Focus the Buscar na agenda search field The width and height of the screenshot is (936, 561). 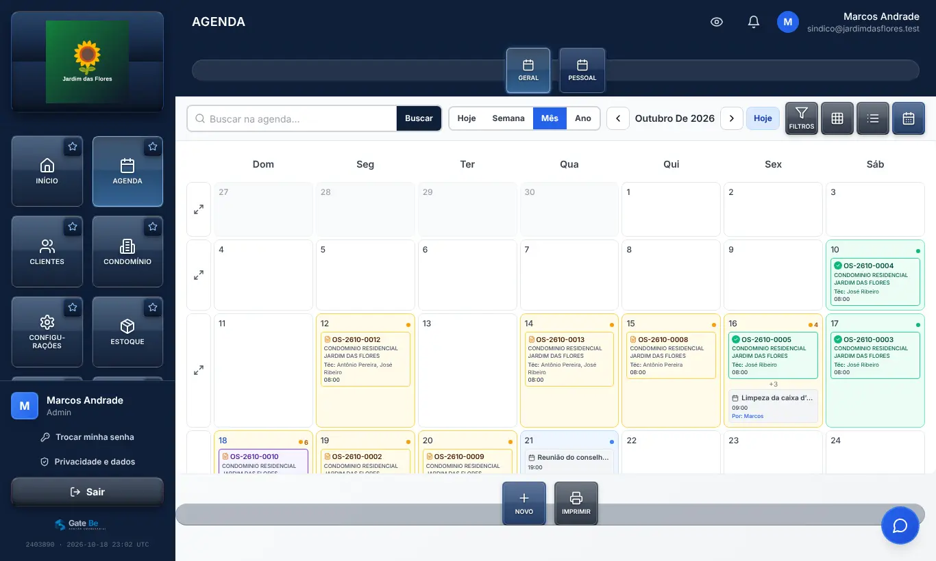point(292,118)
